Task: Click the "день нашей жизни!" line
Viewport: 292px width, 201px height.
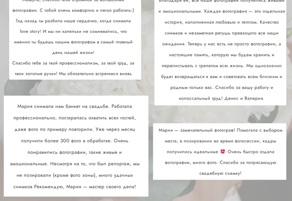Action: pyautogui.click(x=76, y=53)
